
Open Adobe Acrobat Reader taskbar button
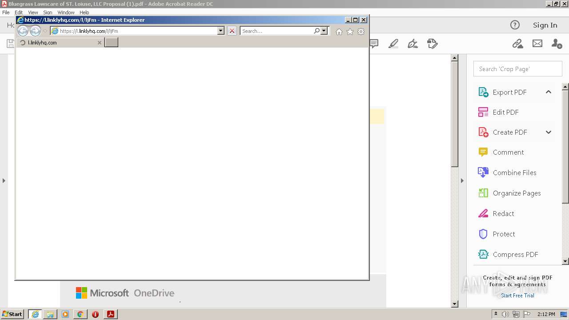(111, 314)
